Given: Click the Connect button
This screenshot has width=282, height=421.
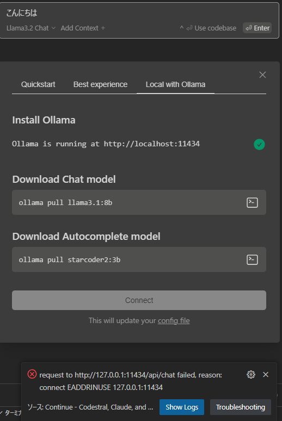Looking at the screenshot, I should [x=139, y=300].
